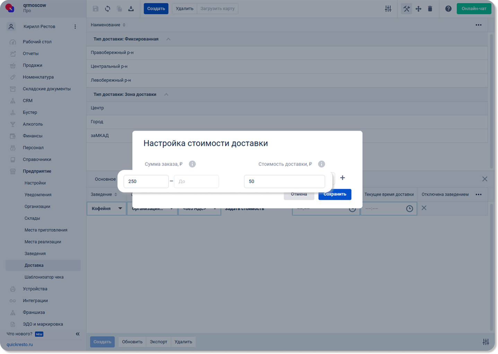Add a row with the plus icon
This screenshot has width=498, height=354.
coord(342,178)
